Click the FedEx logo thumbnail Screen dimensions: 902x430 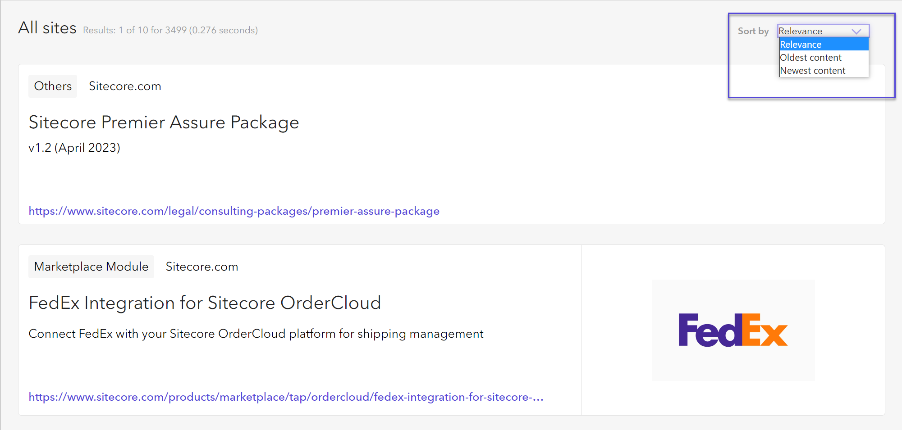pyautogui.click(x=733, y=330)
